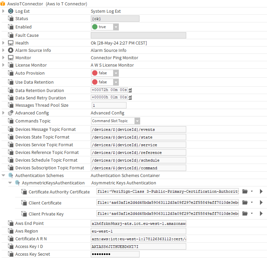This screenshot has width=267, height=258.
Task: Click the Data Retention Duration spinner
Action: point(130,90)
